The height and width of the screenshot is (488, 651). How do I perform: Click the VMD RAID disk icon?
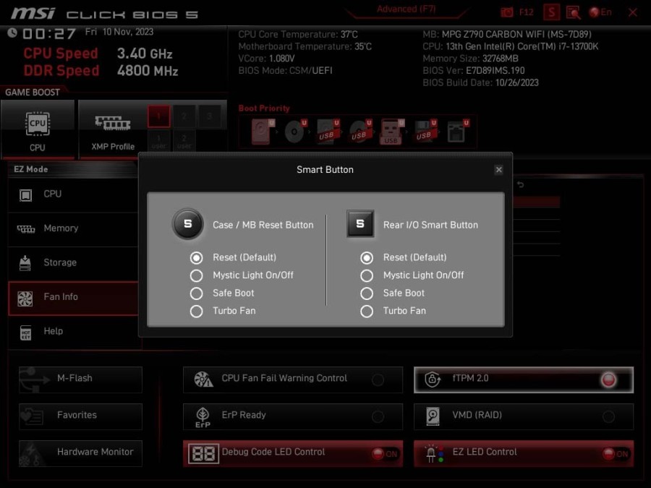[433, 416]
